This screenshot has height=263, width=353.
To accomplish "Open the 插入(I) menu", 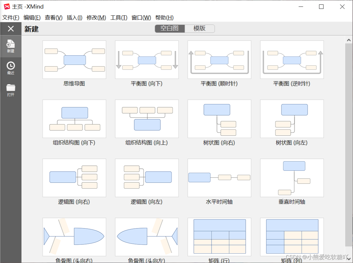I will [75, 17].
